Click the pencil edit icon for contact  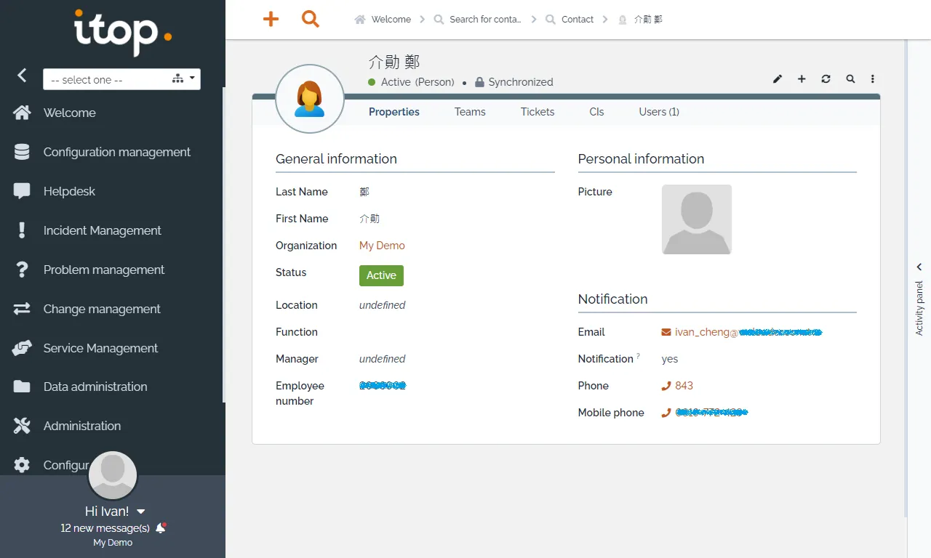point(778,78)
